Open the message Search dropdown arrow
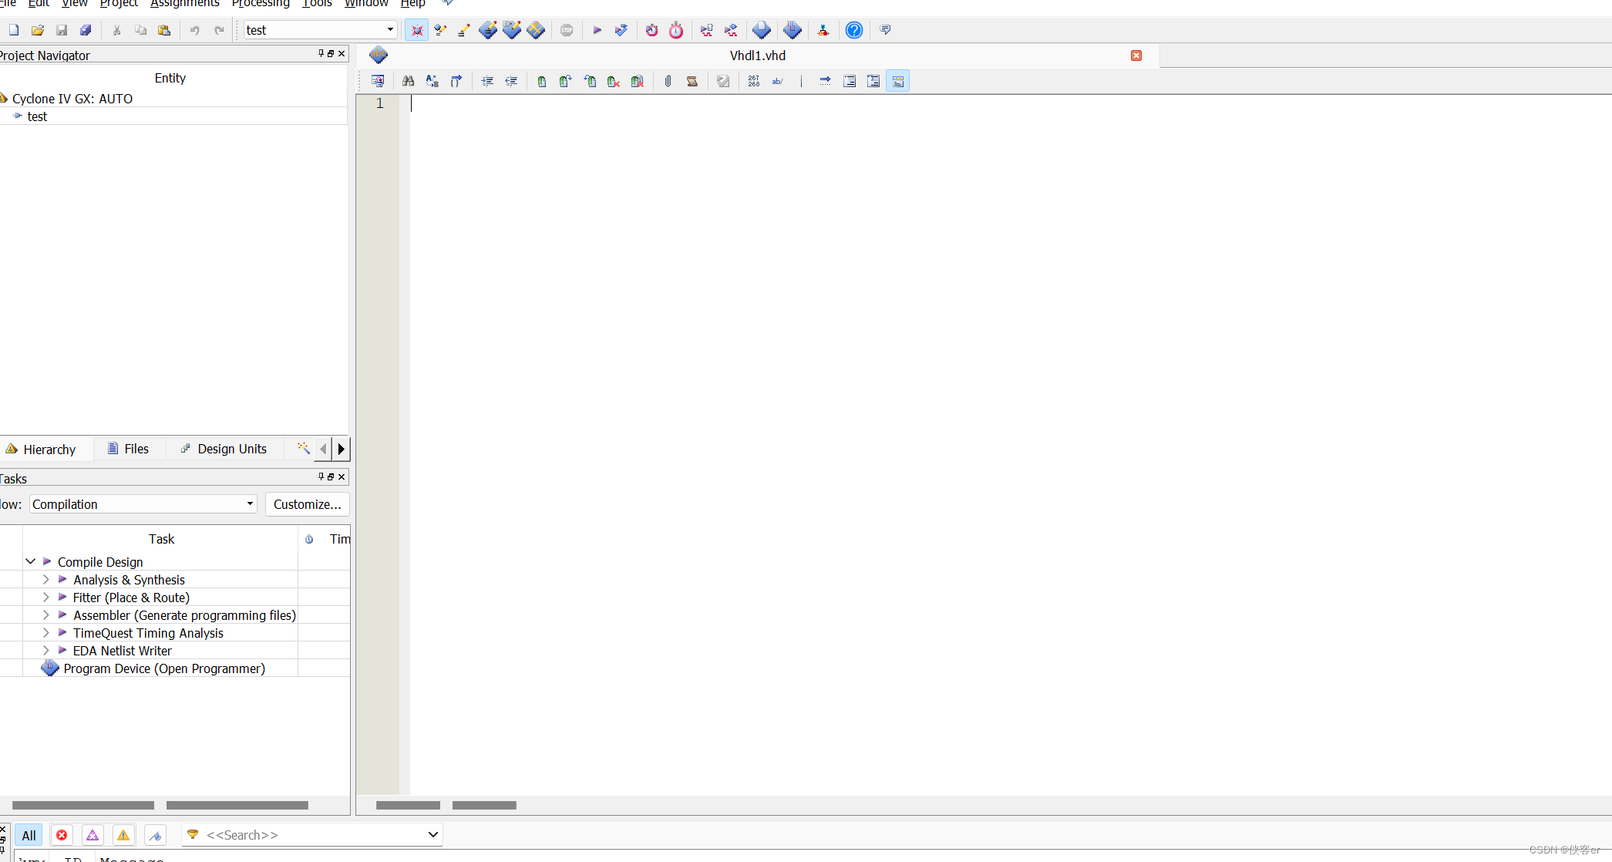1612x862 pixels. (433, 834)
